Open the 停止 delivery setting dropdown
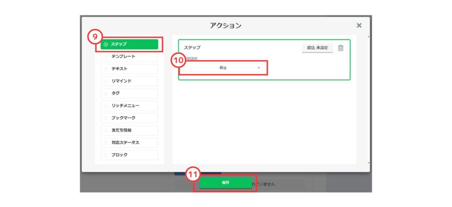452x207 pixels. click(x=223, y=68)
